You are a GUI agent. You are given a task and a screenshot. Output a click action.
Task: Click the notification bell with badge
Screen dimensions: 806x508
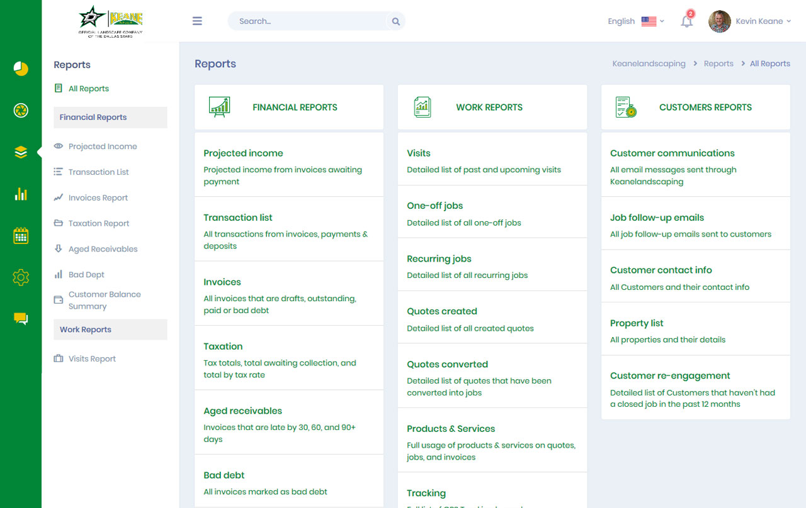[687, 21]
